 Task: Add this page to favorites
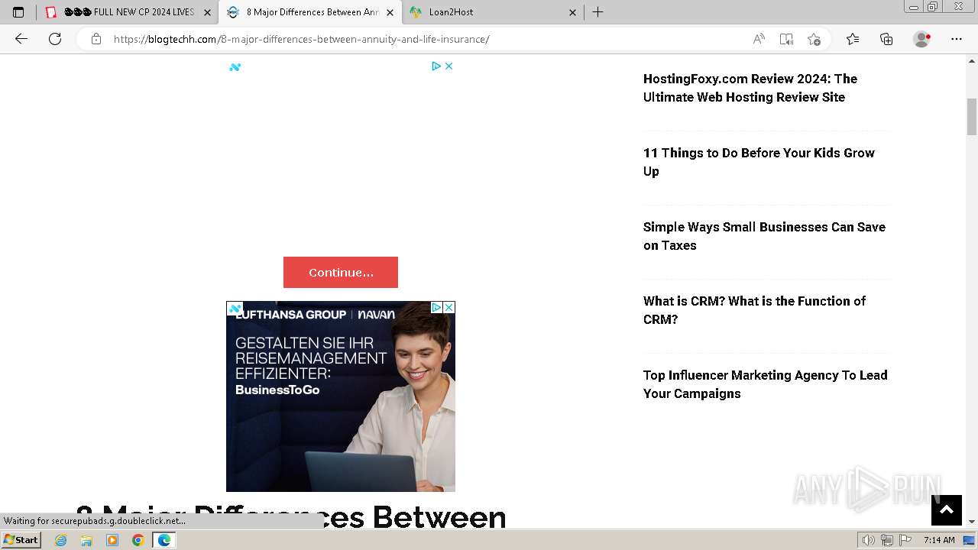[814, 39]
